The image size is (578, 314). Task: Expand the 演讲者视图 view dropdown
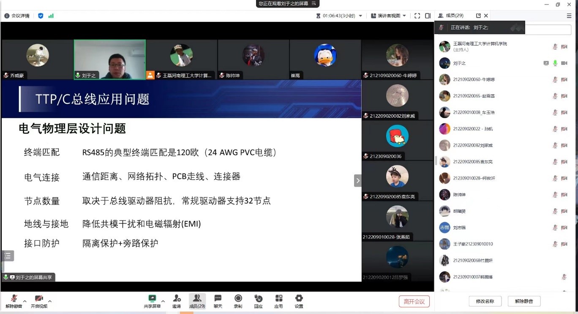[404, 16]
